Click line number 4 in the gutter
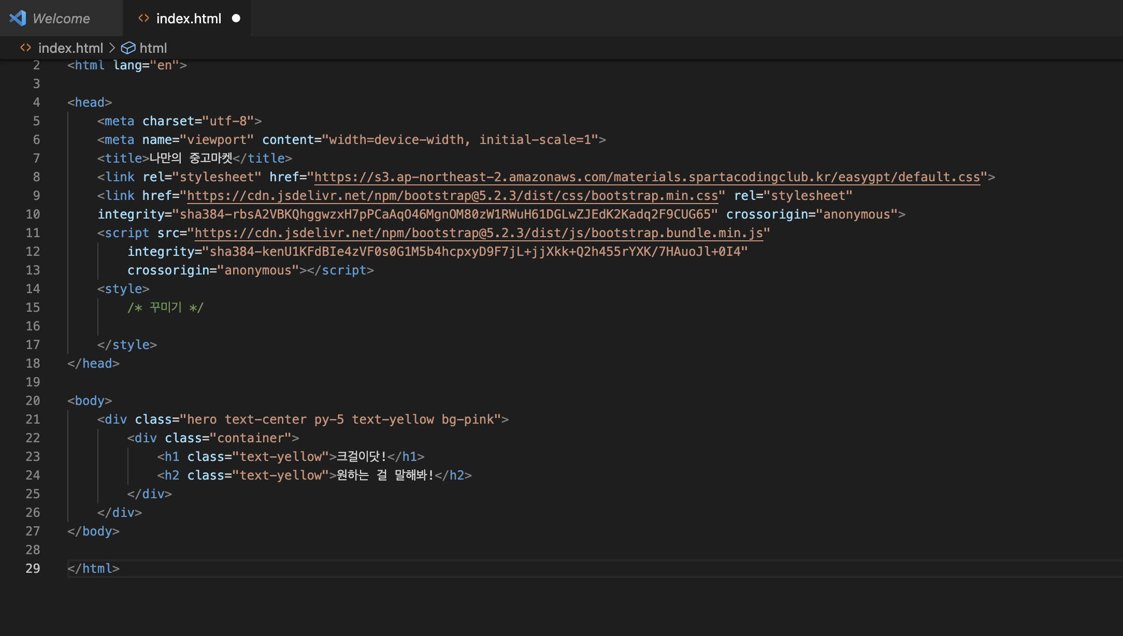Screen dimensions: 1123x636 [x=36, y=103]
